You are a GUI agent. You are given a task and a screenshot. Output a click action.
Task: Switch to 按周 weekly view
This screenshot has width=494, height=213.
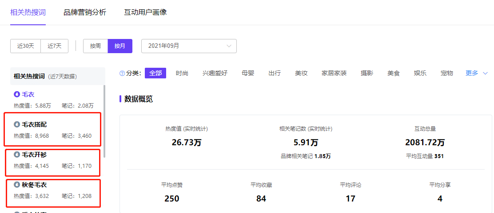pos(96,46)
